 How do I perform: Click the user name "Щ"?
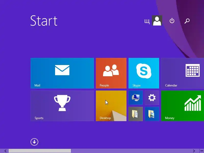[x=147, y=21]
